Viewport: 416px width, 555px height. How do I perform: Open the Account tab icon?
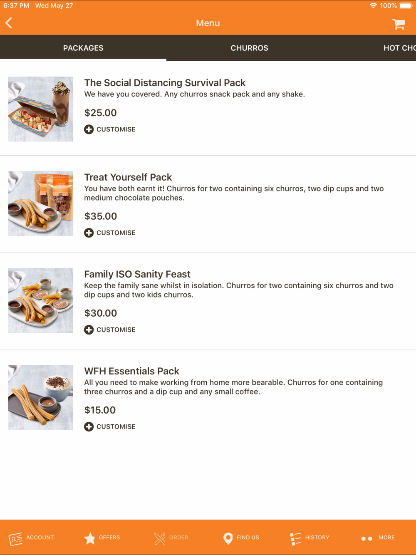pyautogui.click(x=15, y=539)
